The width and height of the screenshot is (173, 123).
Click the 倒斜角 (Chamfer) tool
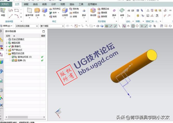[74, 9]
